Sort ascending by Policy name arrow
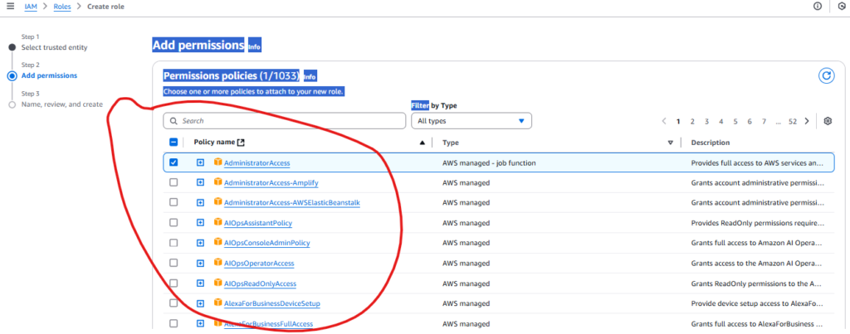This screenshot has width=850, height=334. click(423, 143)
